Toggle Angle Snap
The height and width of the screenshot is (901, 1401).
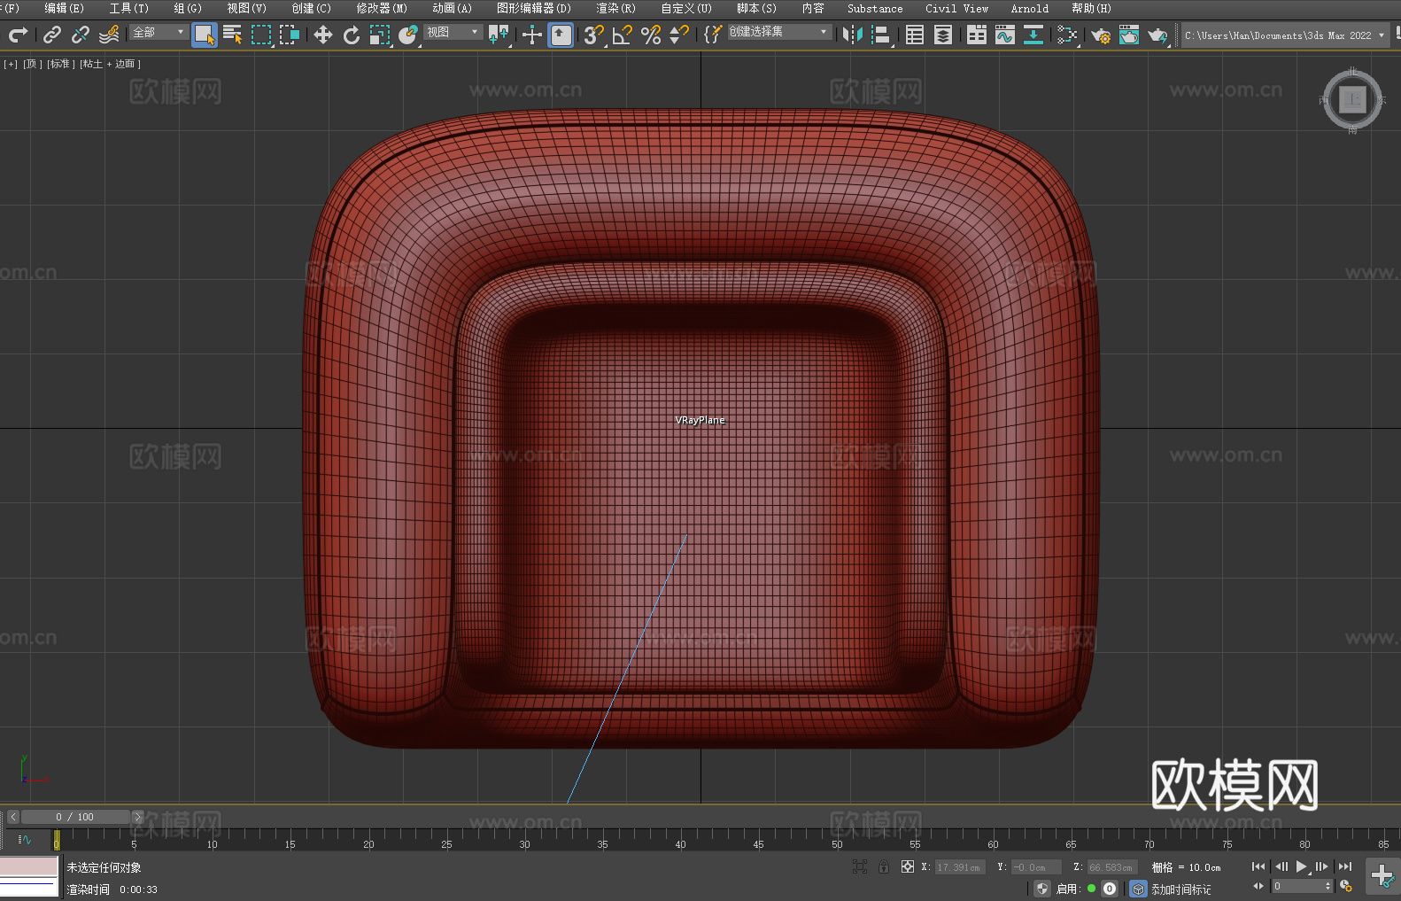(x=623, y=35)
